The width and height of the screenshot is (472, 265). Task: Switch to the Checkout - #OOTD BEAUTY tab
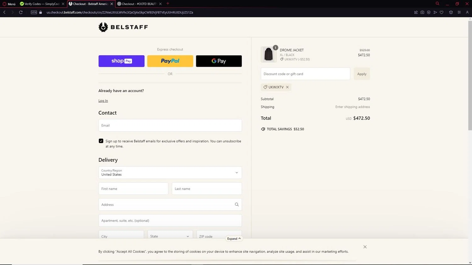click(137, 4)
